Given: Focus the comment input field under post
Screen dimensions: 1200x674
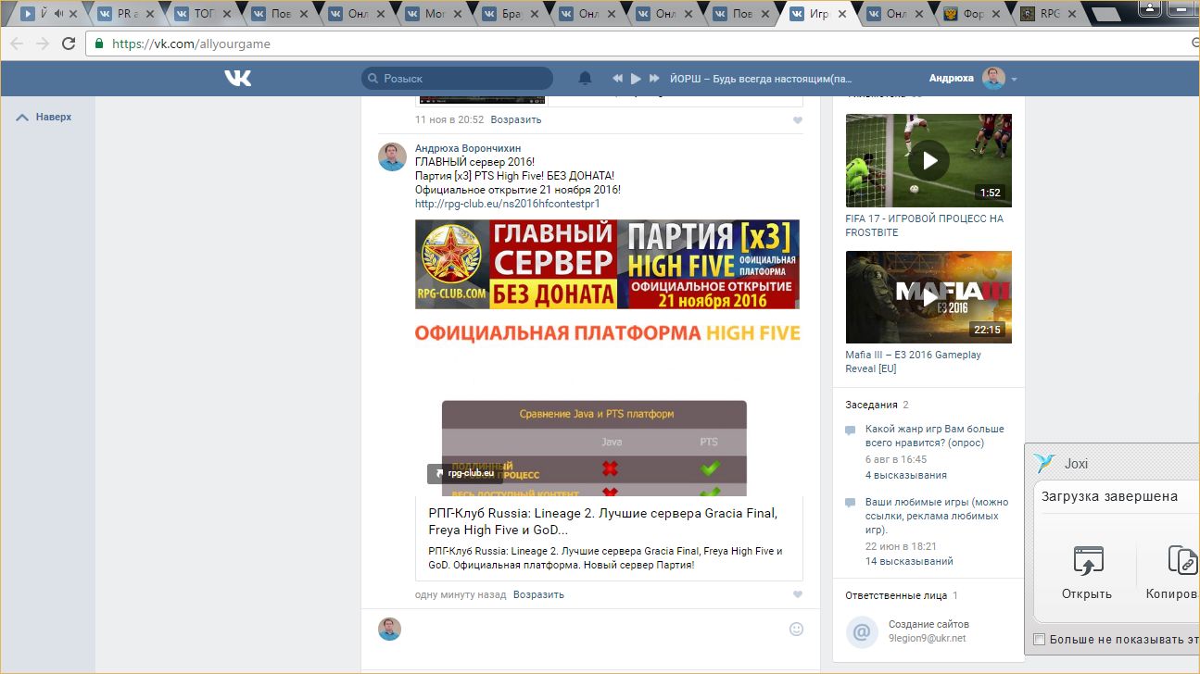Looking at the screenshot, I should (x=598, y=630).
